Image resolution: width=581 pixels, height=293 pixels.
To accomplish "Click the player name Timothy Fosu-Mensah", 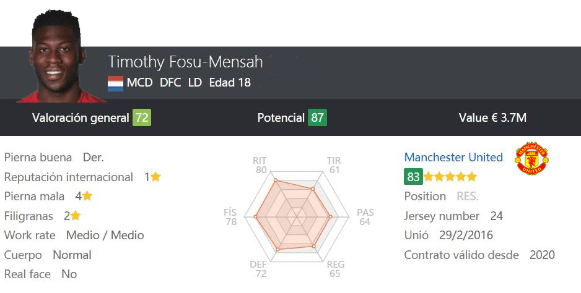I will 185,62.
